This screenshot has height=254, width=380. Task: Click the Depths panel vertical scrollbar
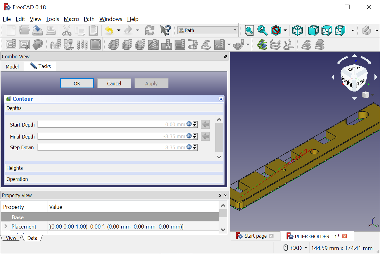pyautogui.click(x=219, y=138)
